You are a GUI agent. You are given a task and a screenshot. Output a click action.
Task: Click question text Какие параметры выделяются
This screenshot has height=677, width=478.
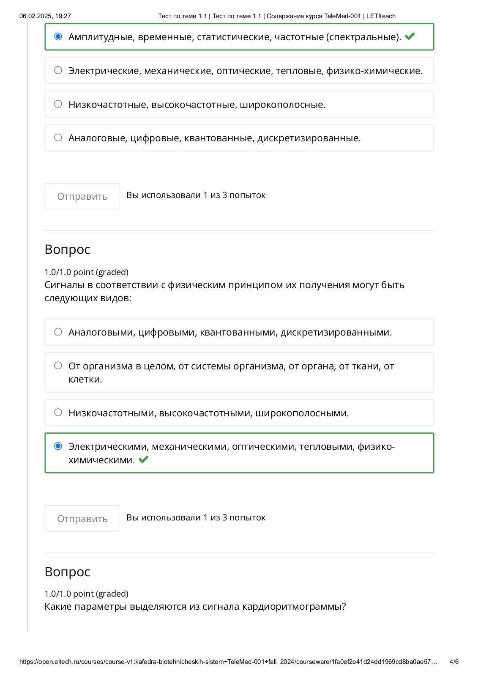195,607
